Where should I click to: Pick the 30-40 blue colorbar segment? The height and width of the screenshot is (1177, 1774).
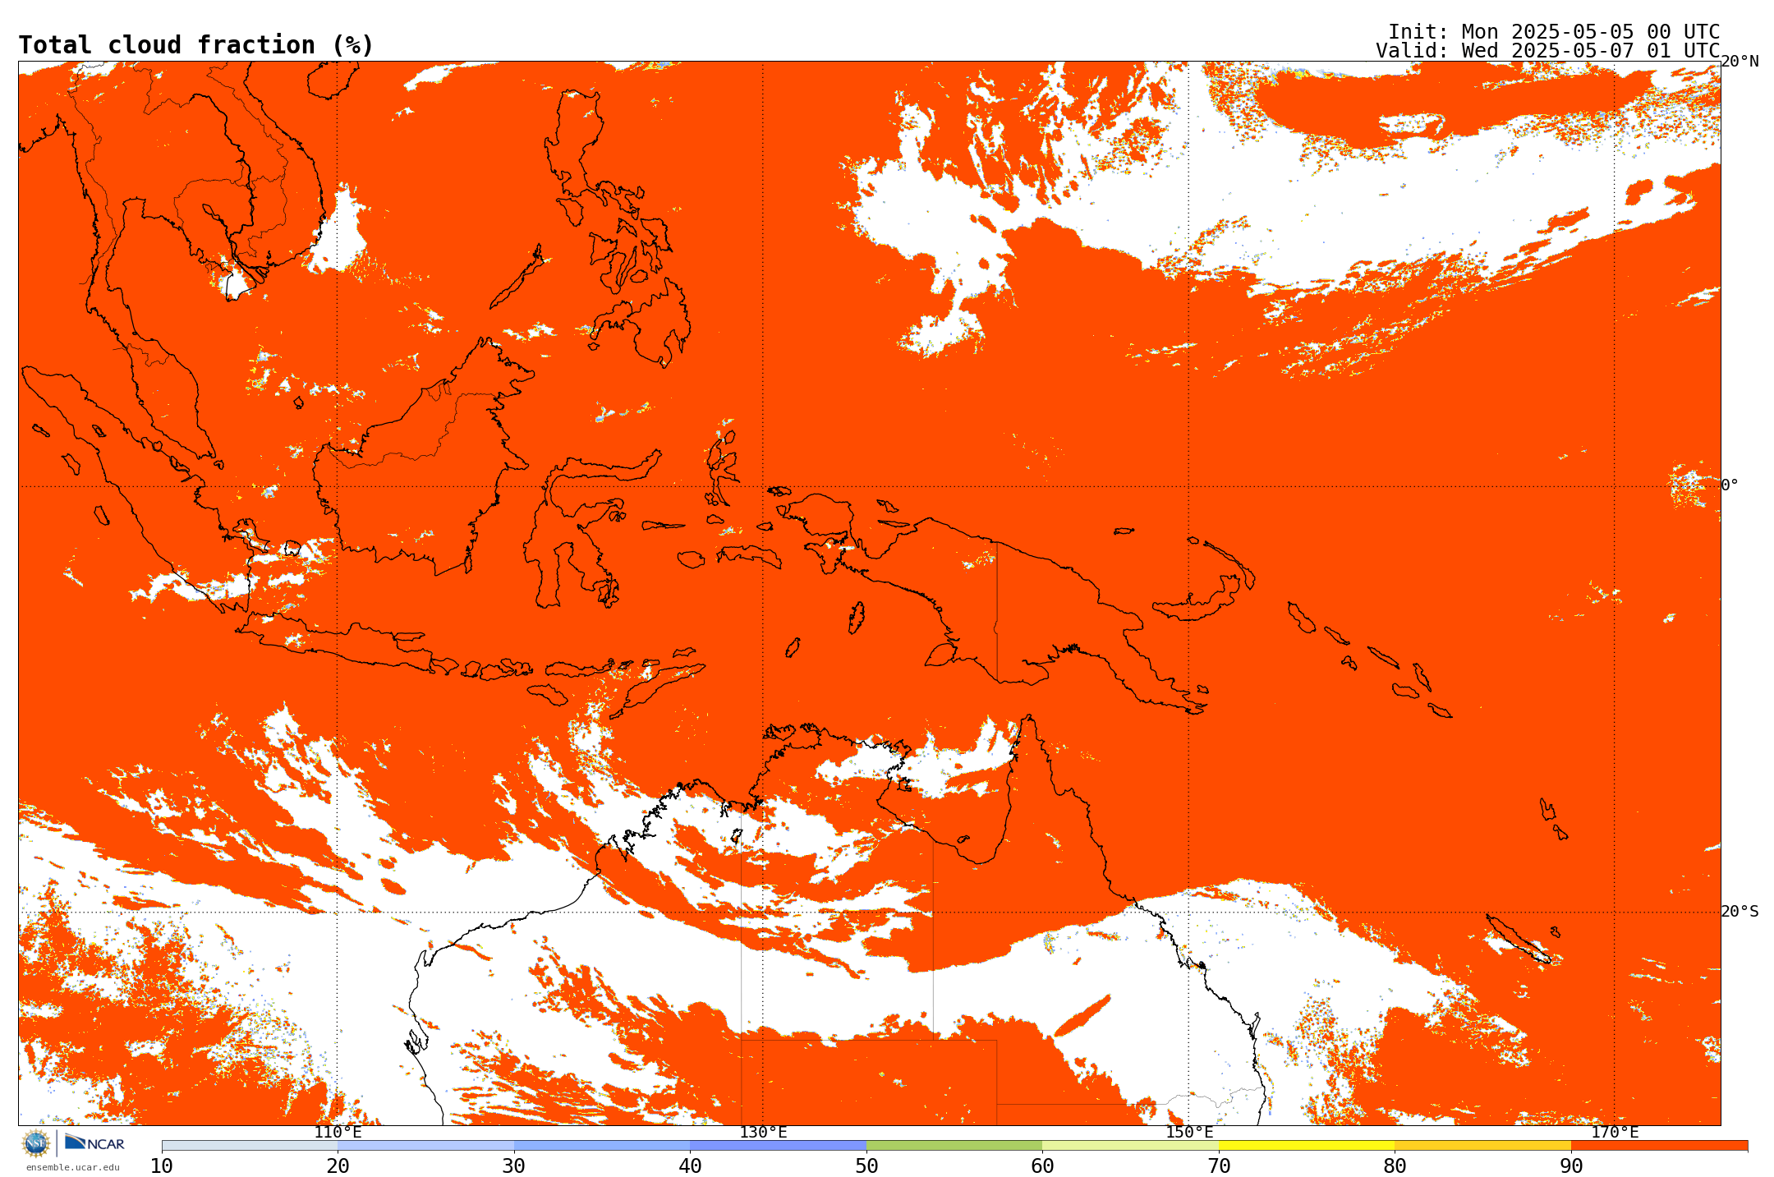602,1146
